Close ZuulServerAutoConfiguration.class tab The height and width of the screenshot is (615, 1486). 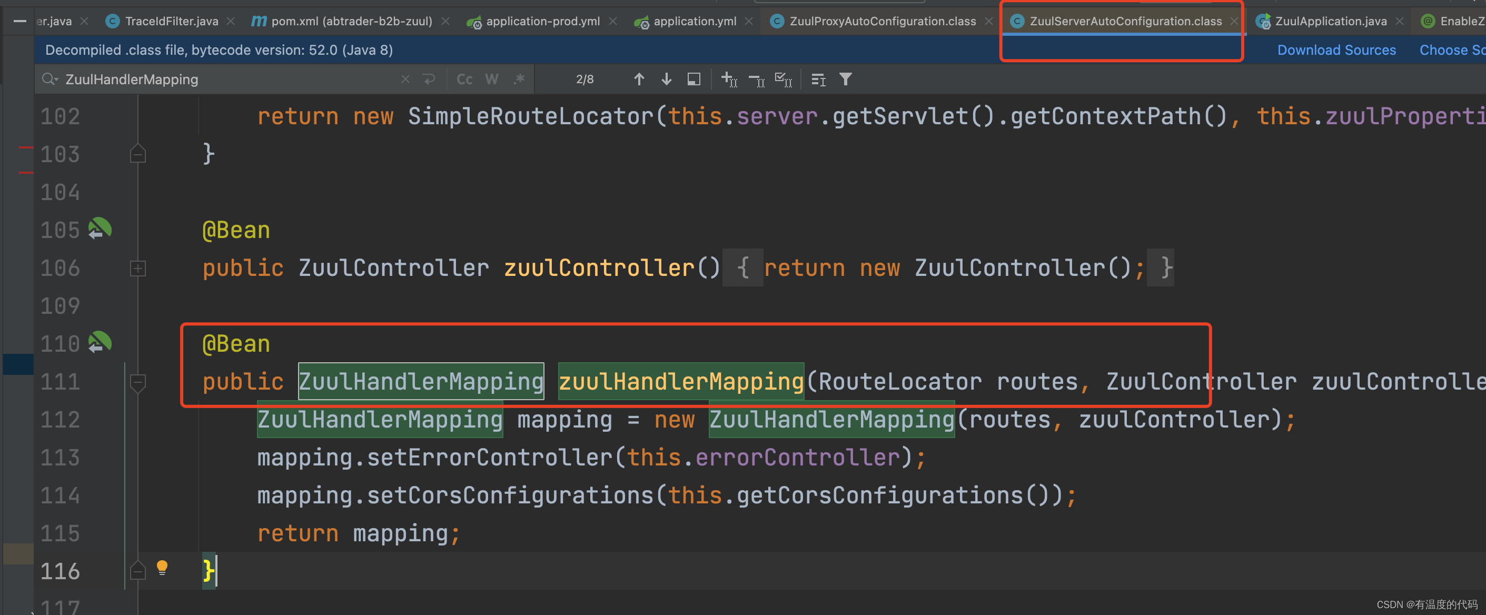pyautogui.click(x=1234, y=22)
